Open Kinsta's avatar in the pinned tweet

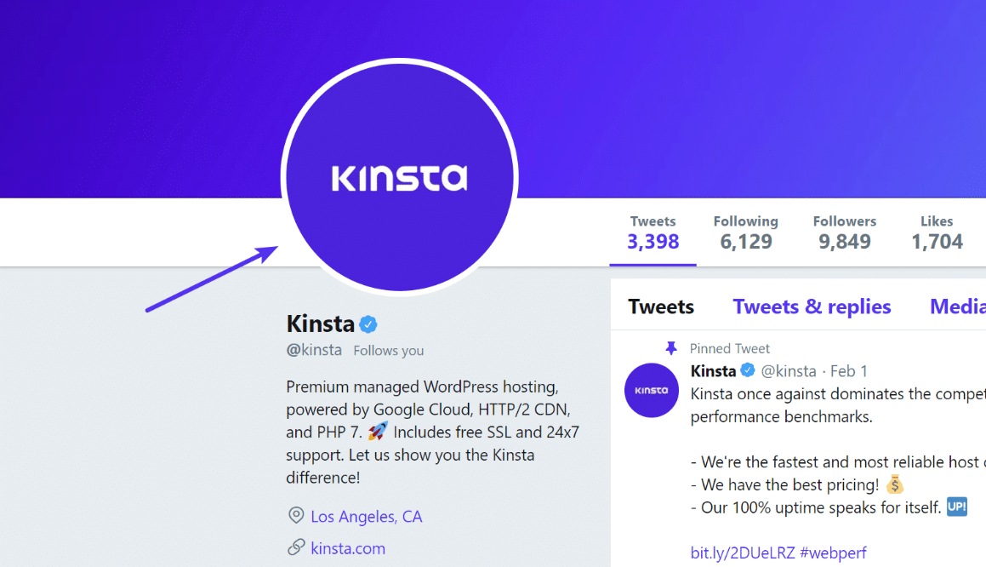pos(652,390)
